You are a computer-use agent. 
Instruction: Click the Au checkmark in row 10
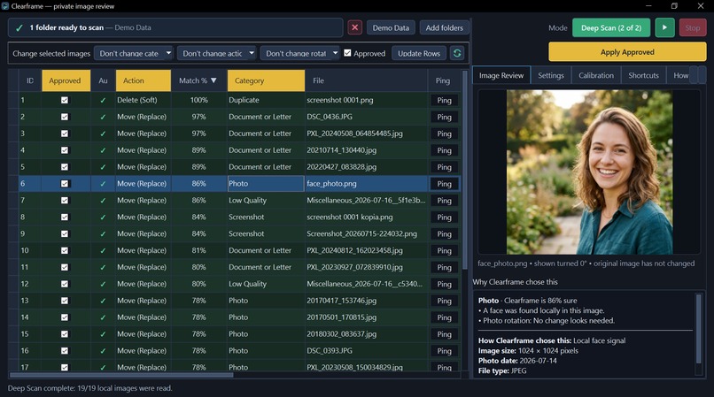pos(103,250)
